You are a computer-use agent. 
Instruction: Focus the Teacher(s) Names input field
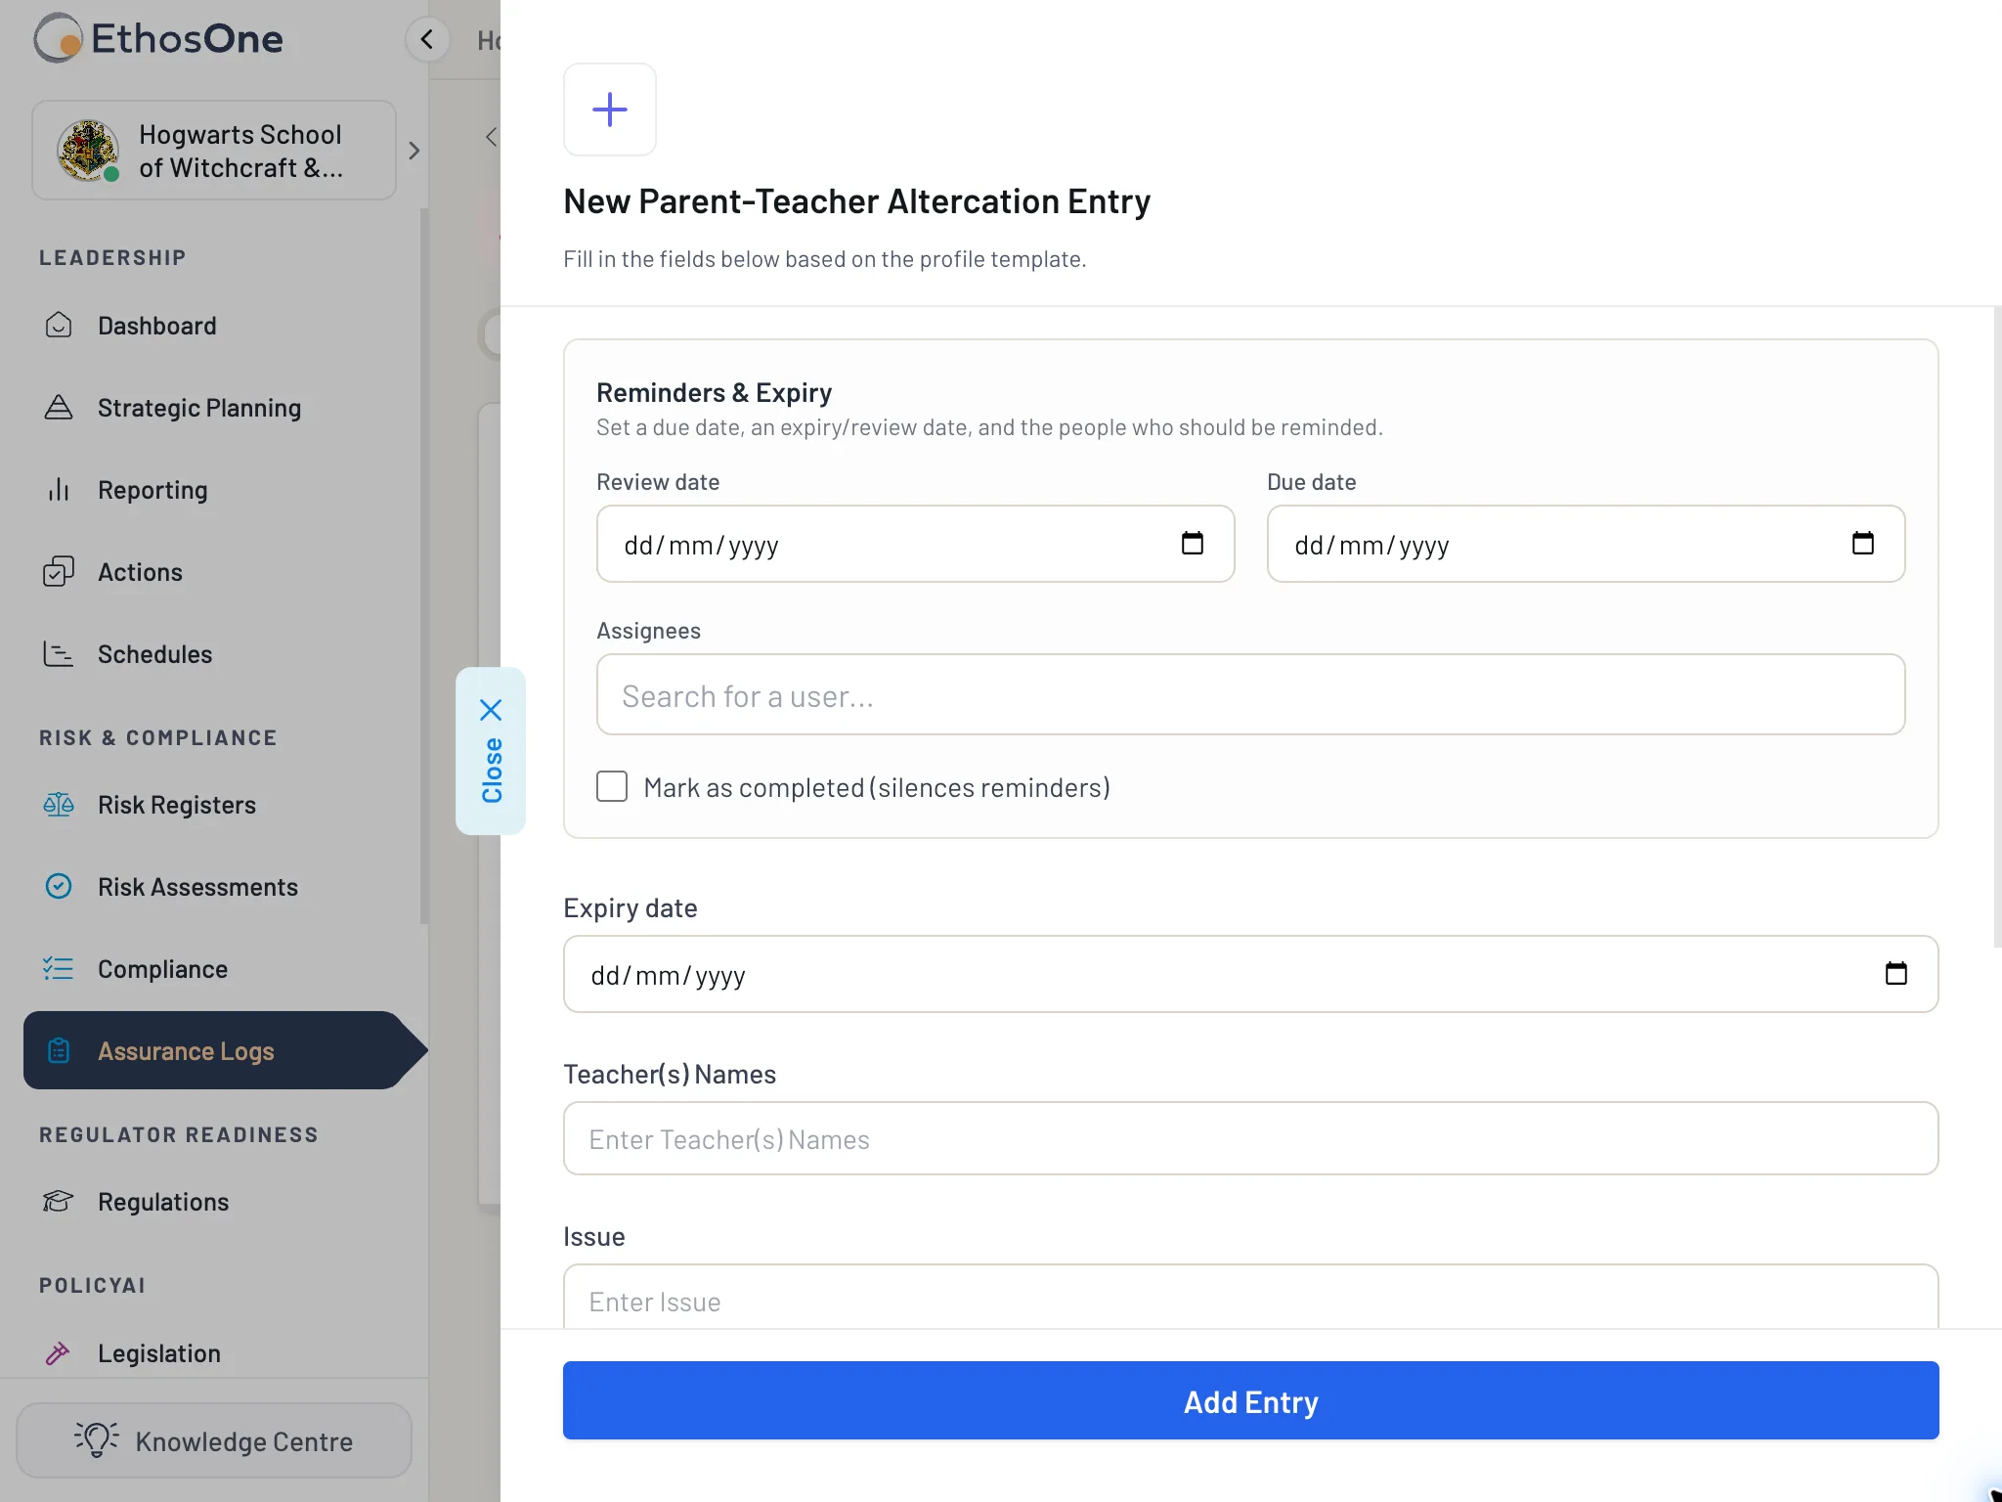click(x=1251, y=1139)
